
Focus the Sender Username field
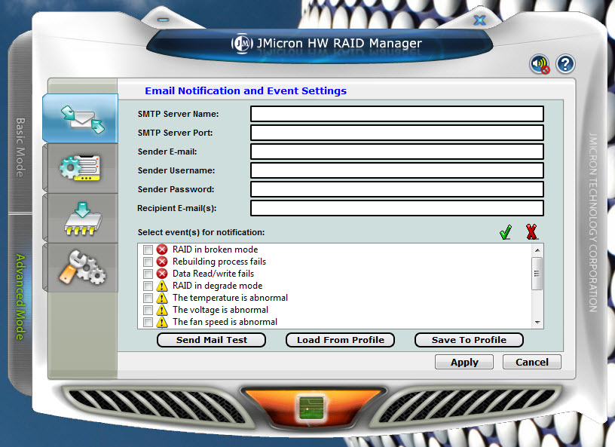[x=397, y=170]
